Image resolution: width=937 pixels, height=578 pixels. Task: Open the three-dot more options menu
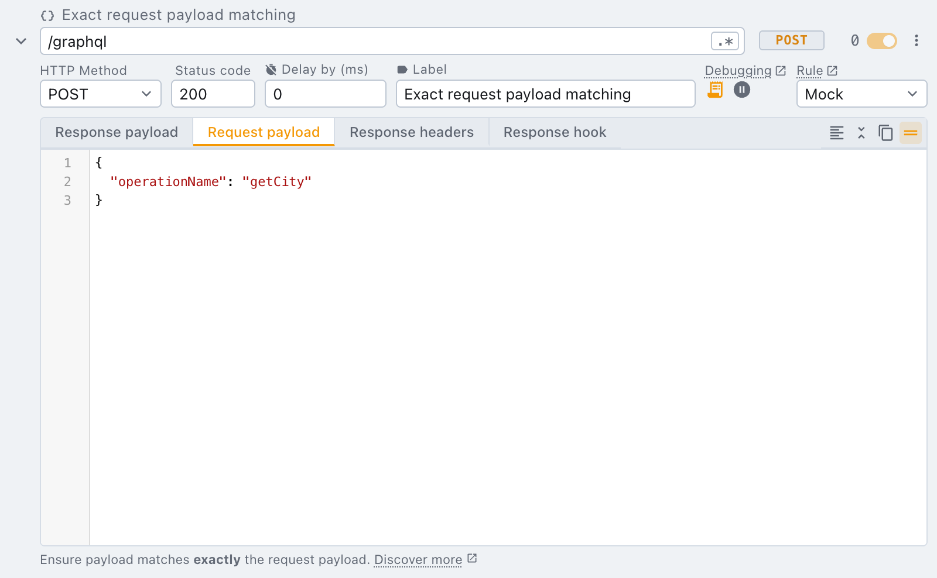(917, 40)
